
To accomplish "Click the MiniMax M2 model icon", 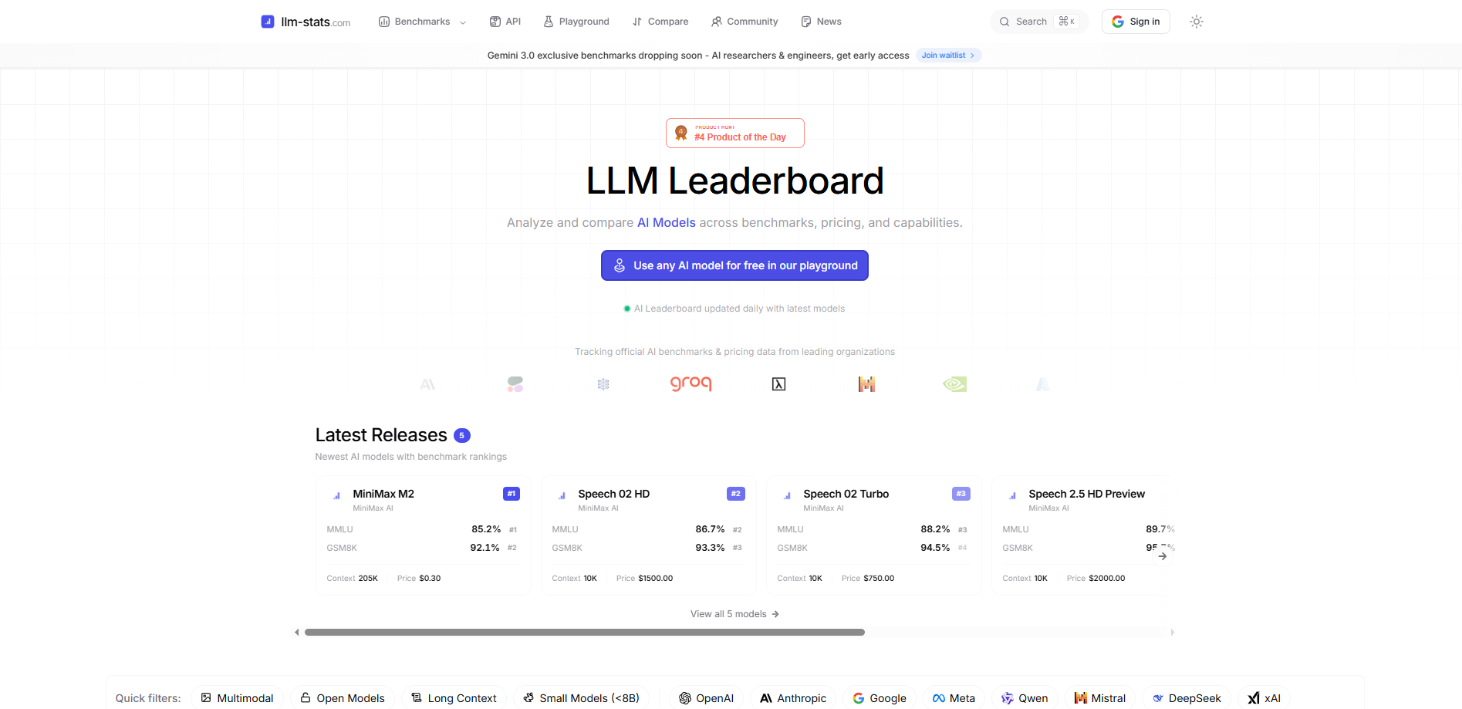I will 335,495.
